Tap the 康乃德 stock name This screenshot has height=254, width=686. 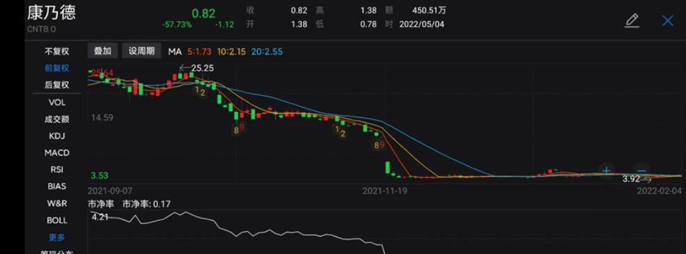pyautogui.click(x=51, y=12)
